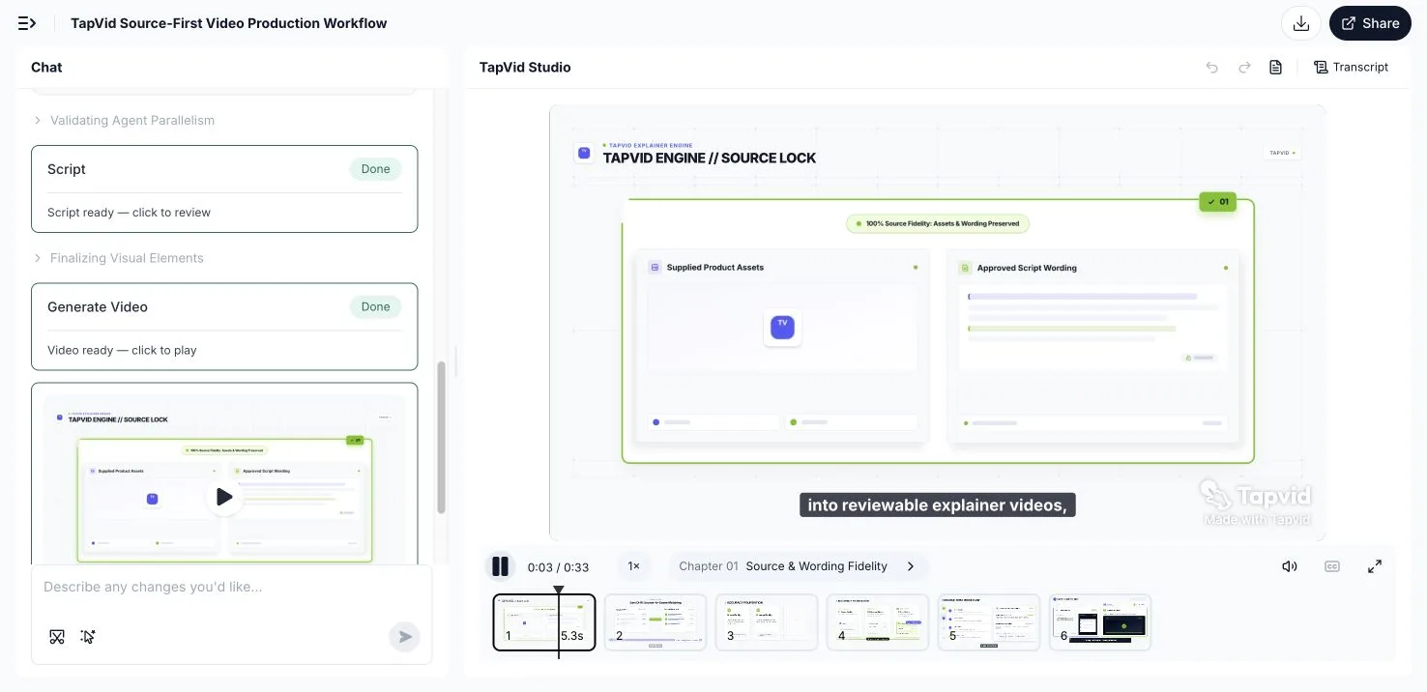Click the scissors edit icon below input
The height and width of the screenshot is (692, 1427).
(57, 636)
